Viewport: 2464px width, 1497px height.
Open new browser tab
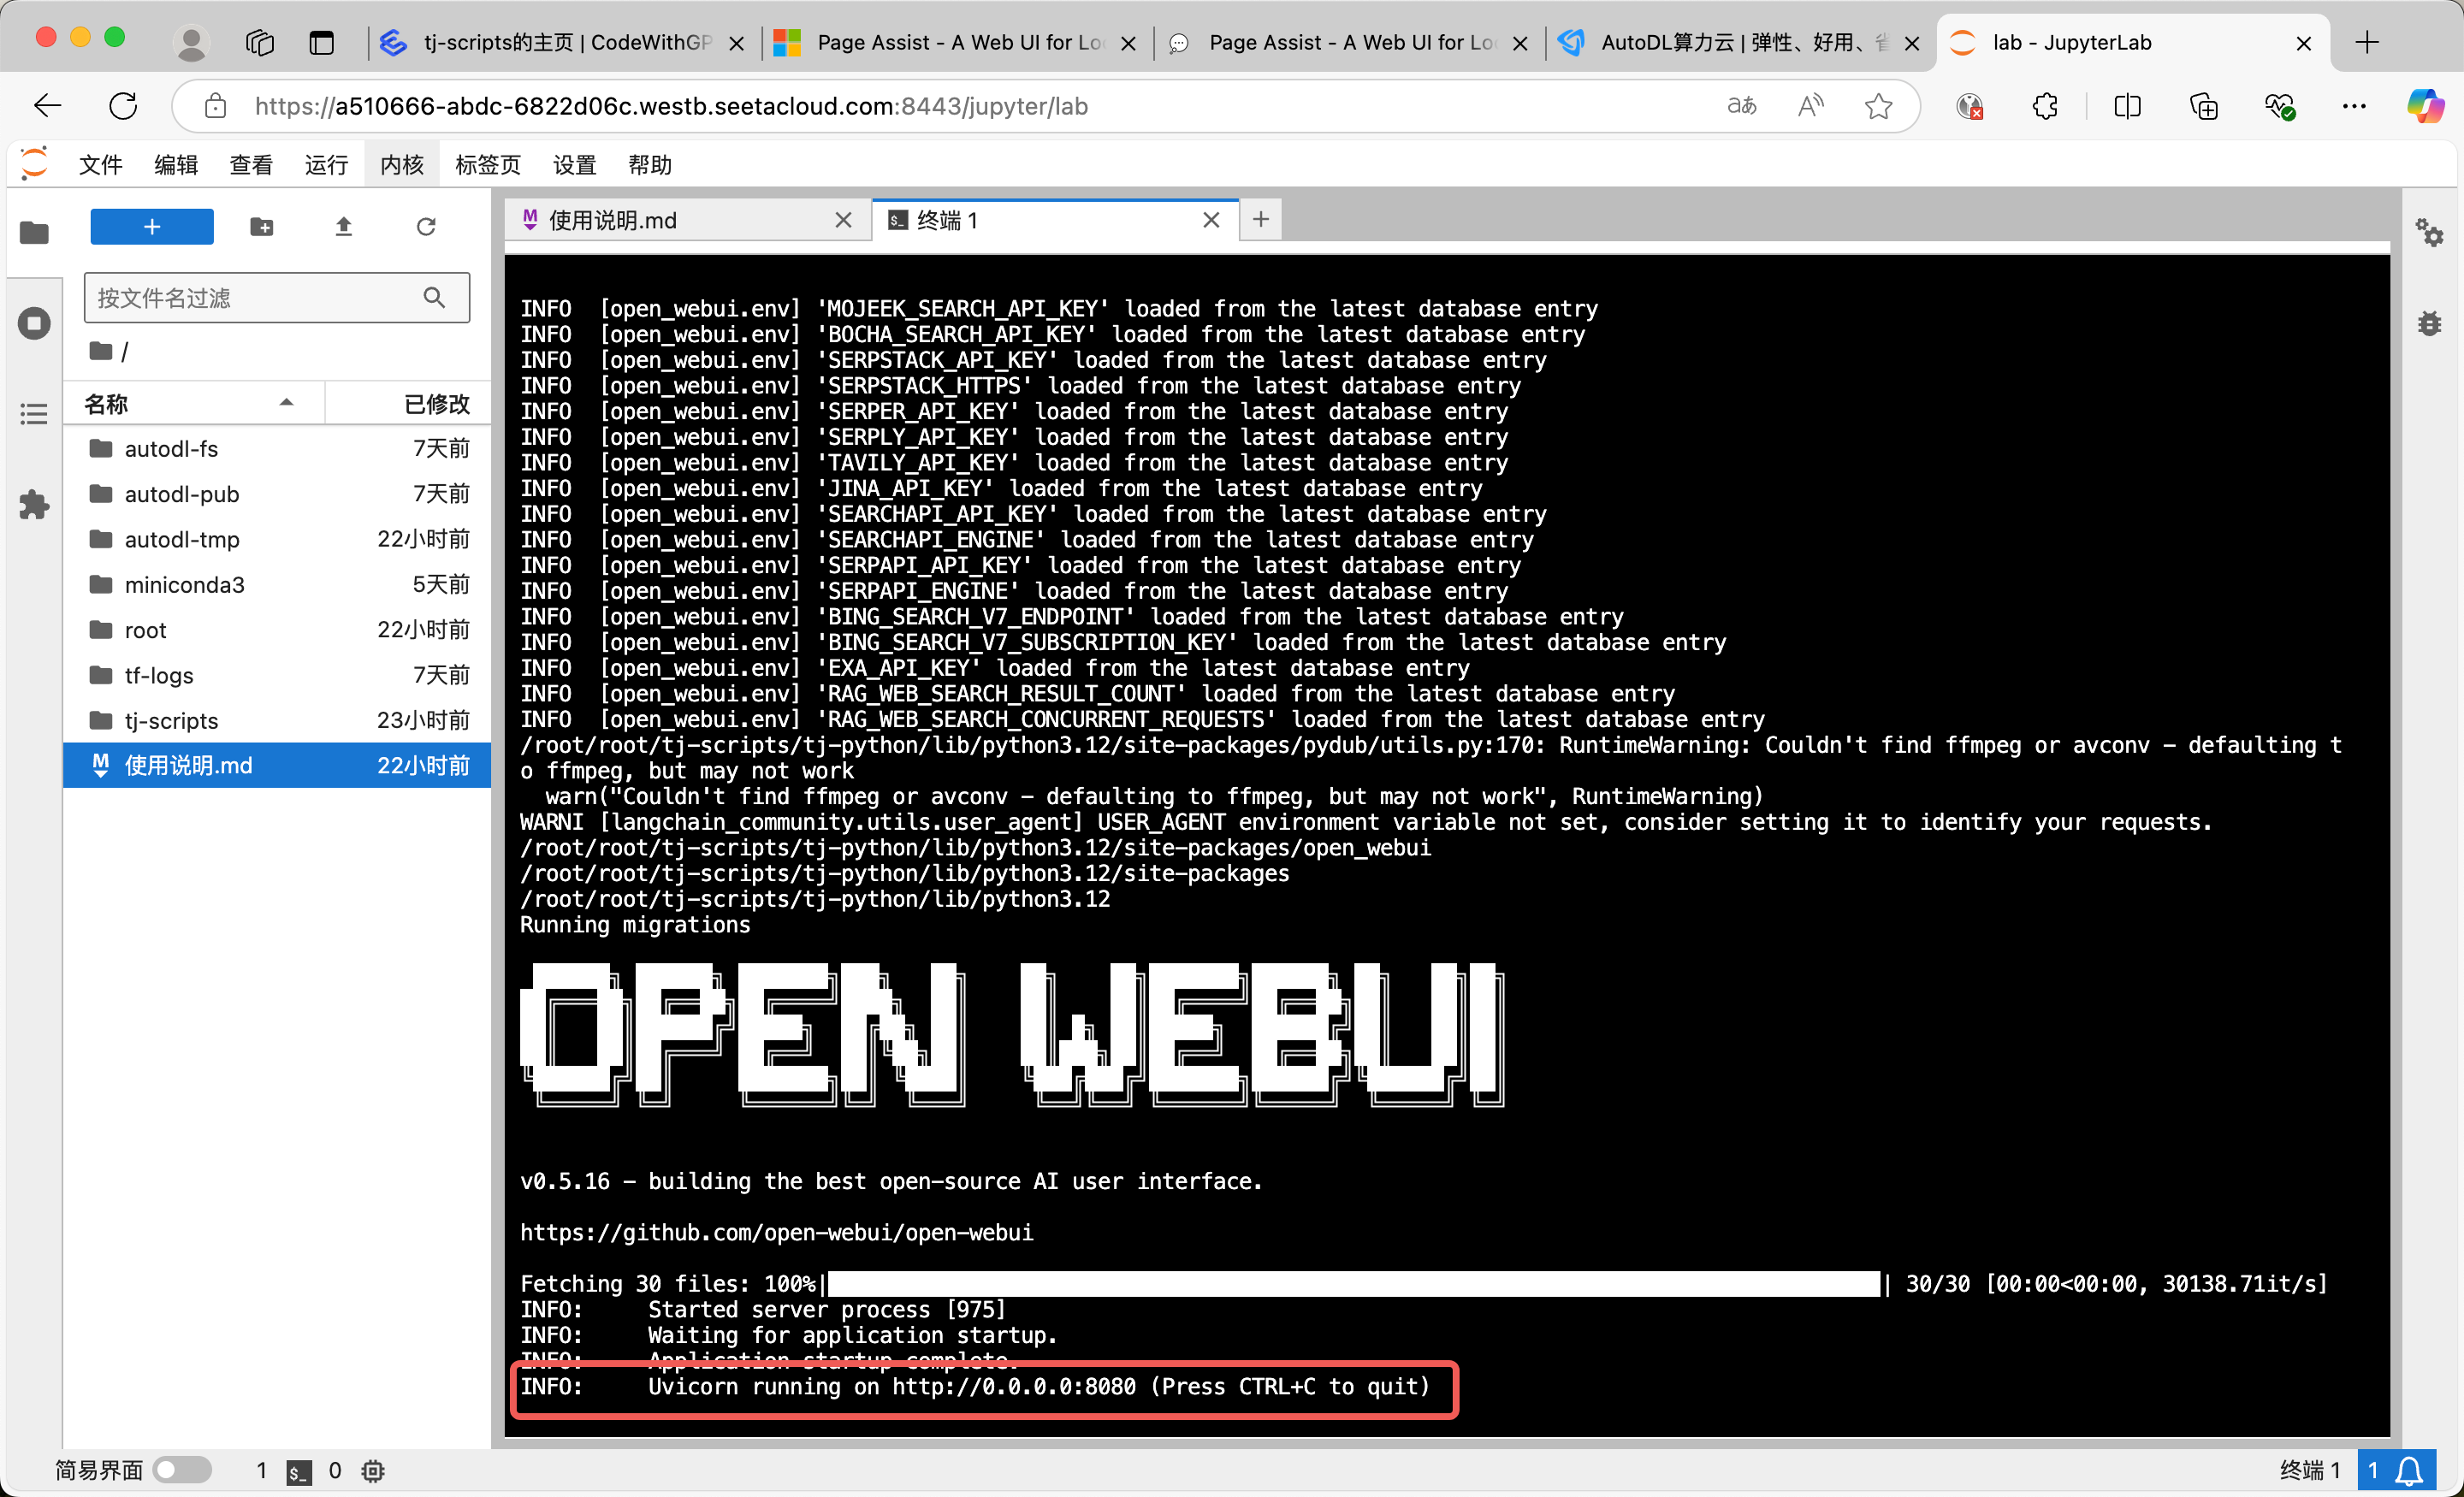pos(2367,43)
